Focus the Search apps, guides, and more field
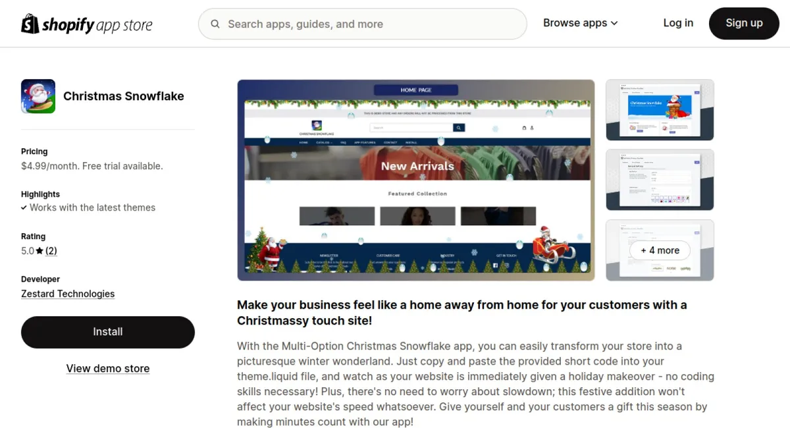790x428 pixels. pyautogui.click(x=363, y=24)
